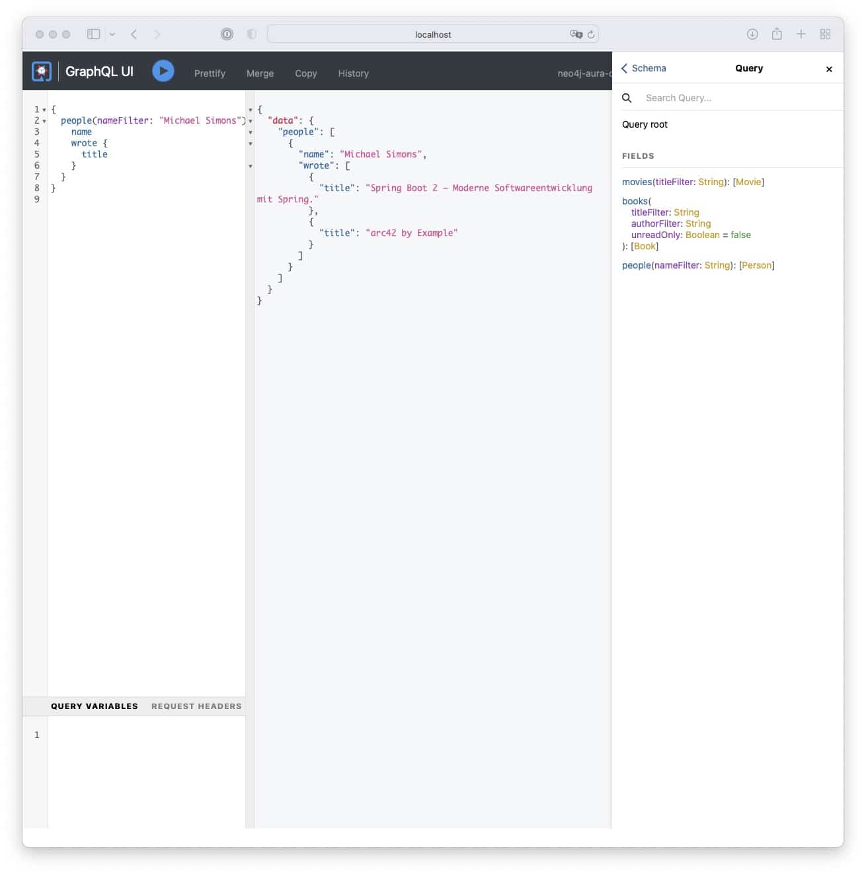Collapse the "people" array in response

[251, 132]
